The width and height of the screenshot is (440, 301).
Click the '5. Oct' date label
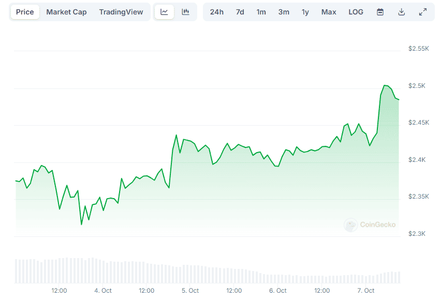190,291
